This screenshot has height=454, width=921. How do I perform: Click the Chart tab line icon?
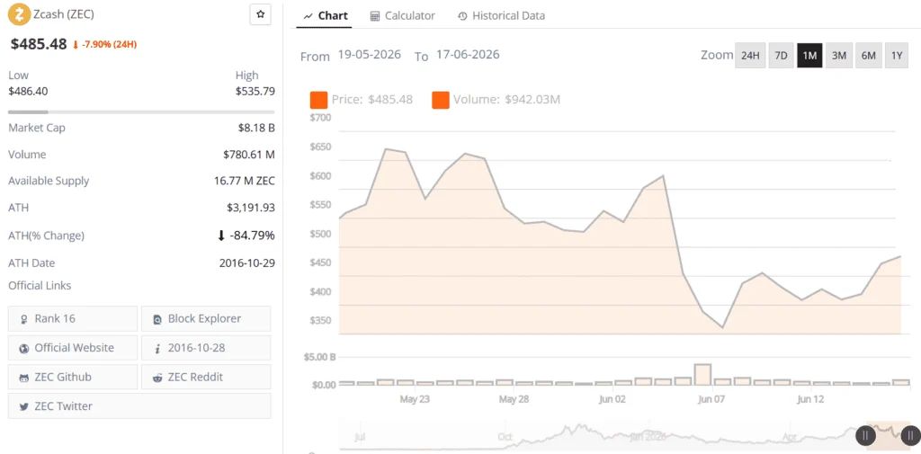pos(308,16)
